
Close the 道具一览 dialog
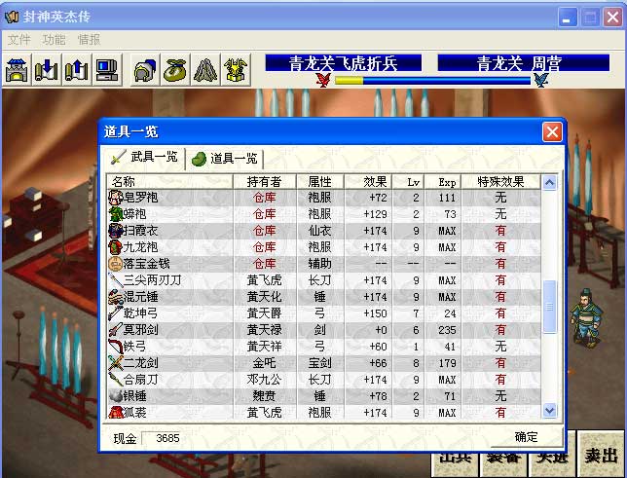tap(552, 131)
